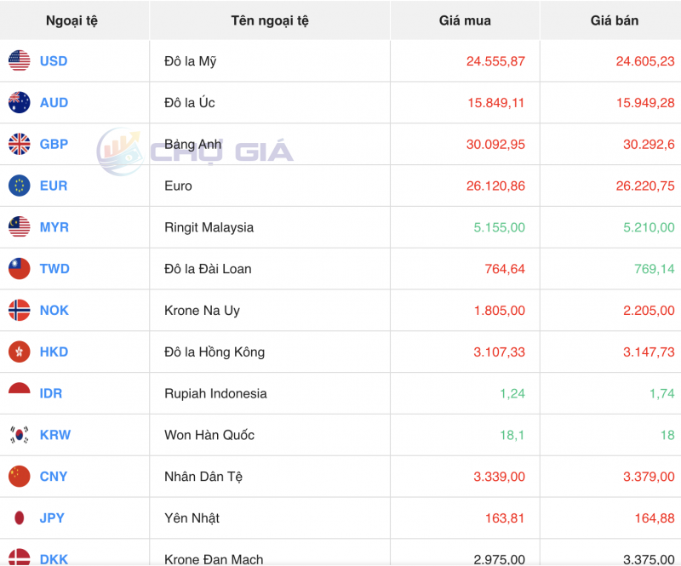Click the Taiwan flag icon for TWD
The width and height of the screenshot is (681, 566).
pos(18,269)
